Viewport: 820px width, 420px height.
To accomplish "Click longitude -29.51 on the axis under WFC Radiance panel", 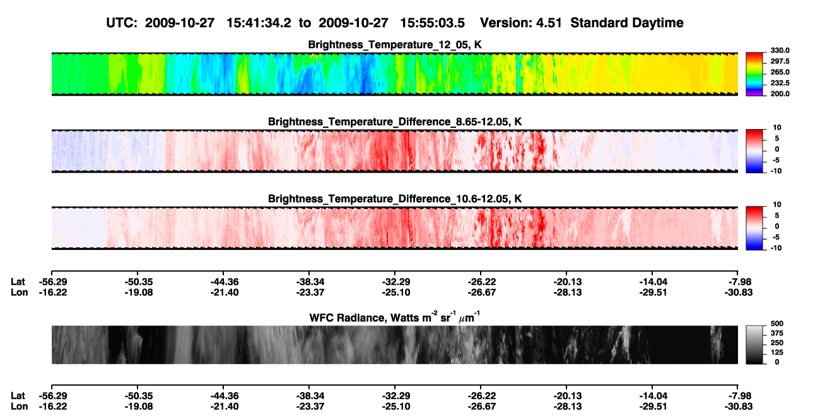I will coord(652,406).
